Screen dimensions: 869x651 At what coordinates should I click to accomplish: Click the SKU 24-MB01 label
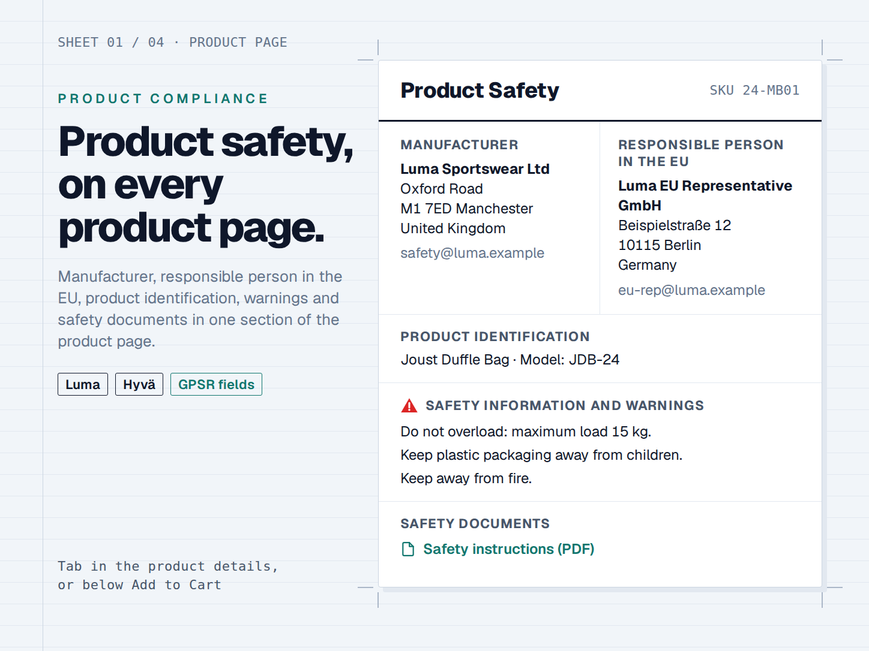[x=754, y=91]
